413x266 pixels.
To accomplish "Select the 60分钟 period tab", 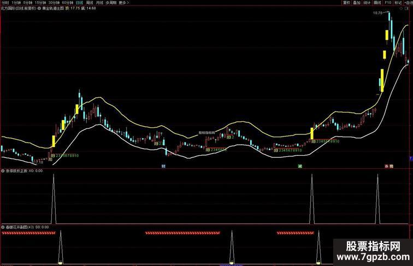I will (67, 2).
